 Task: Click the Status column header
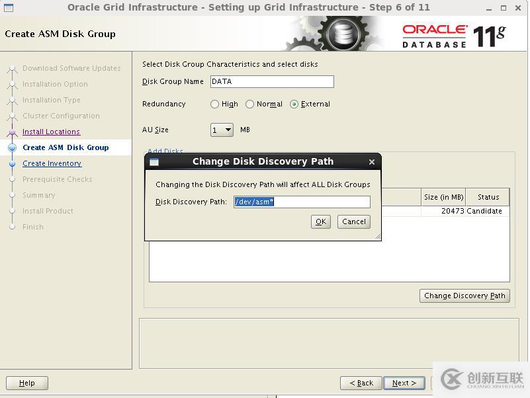488,197
